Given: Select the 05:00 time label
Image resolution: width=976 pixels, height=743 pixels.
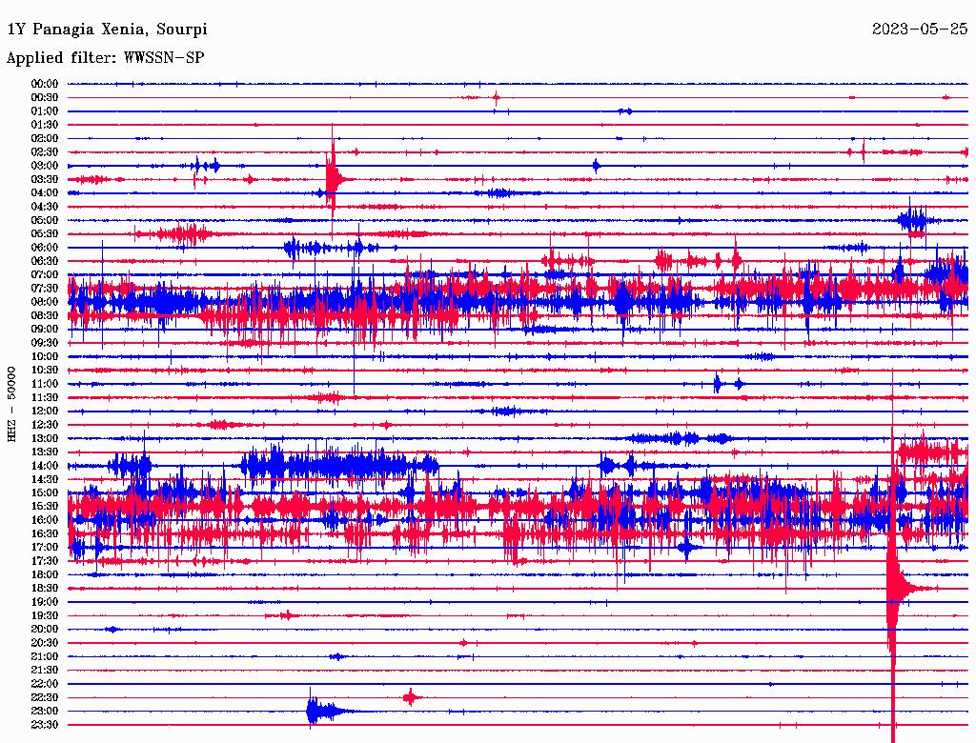Looking at the screenshot, I should click(45, 220).
